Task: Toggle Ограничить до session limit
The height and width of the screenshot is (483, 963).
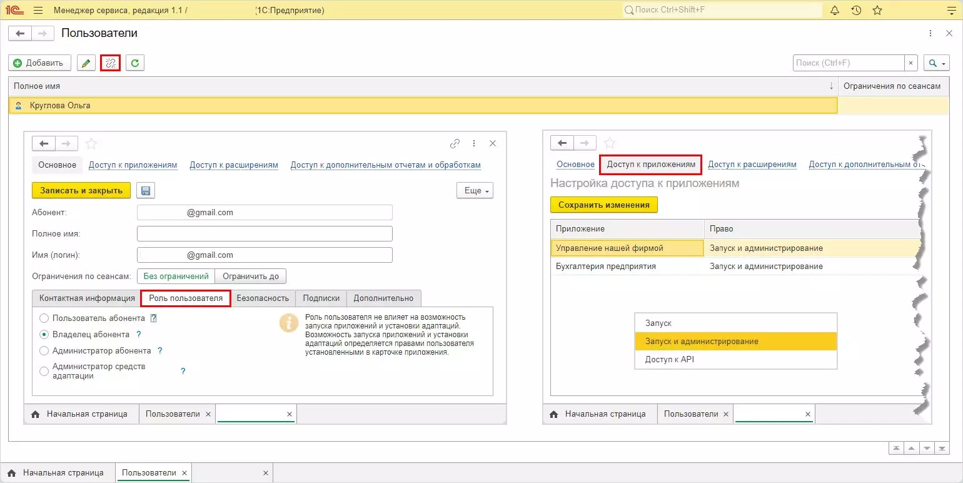Action: coord(251,276)
